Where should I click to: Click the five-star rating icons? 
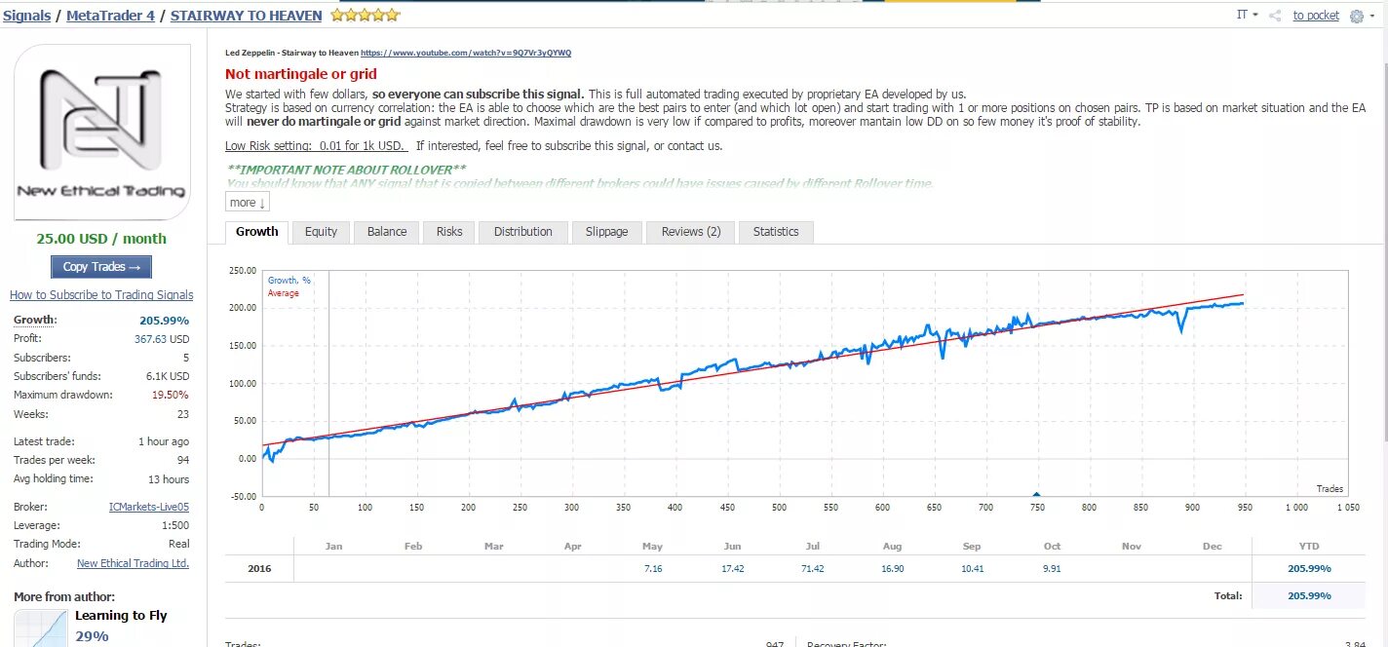(366, 15)
